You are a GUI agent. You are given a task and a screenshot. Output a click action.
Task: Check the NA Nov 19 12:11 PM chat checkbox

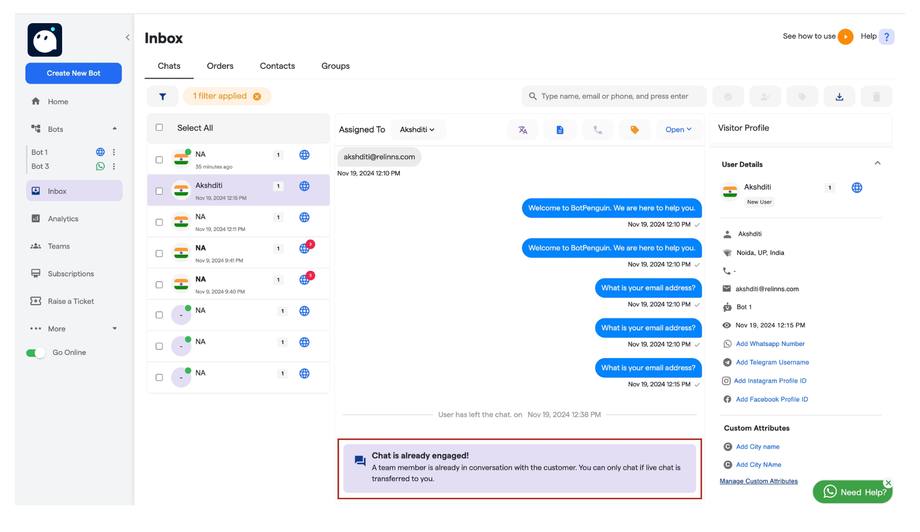point(159,223)
